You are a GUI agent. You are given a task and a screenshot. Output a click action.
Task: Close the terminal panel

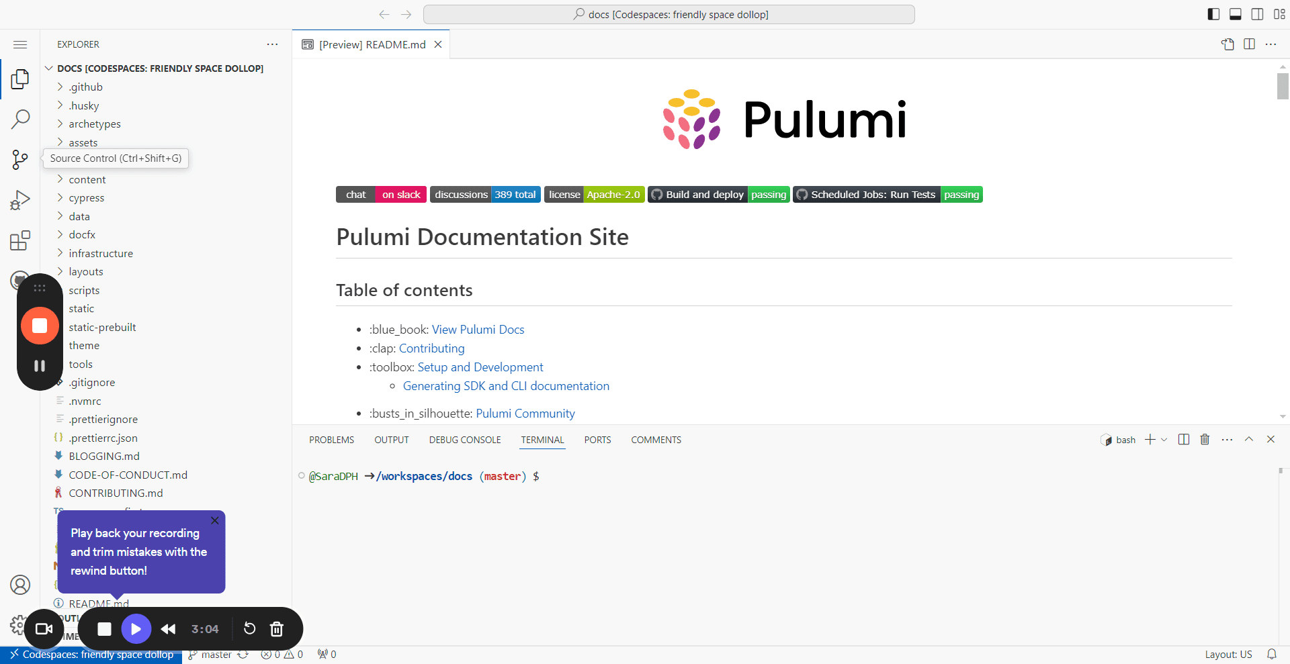1271,439
